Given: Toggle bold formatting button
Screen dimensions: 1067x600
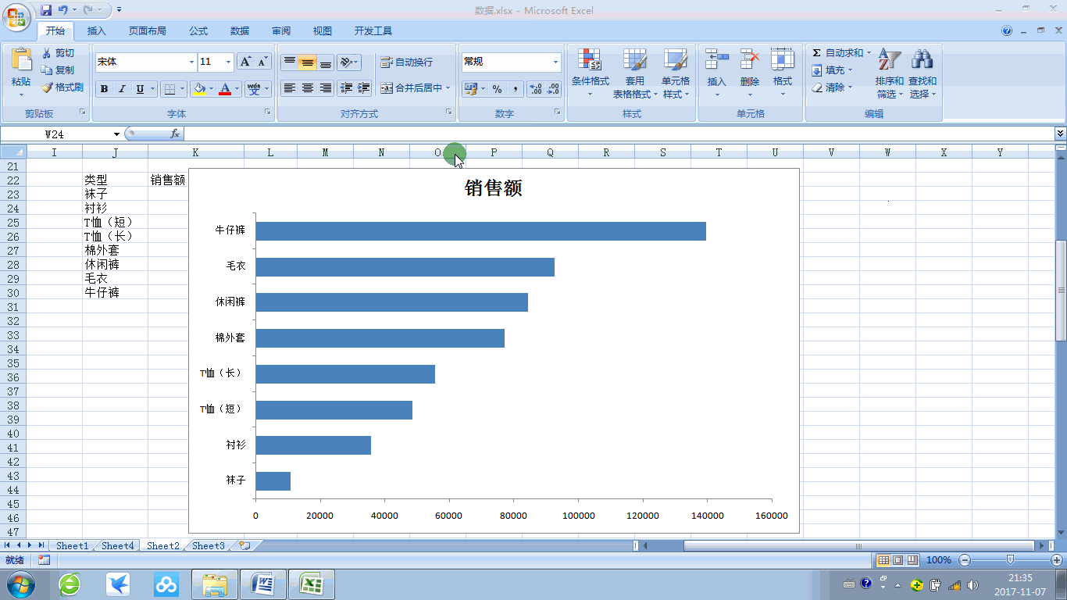Looking at the screenshot, I should [104, 89].
